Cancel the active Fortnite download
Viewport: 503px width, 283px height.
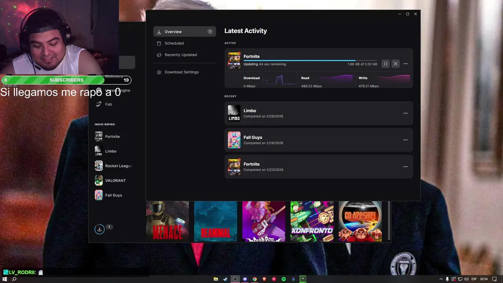point(396,64)
